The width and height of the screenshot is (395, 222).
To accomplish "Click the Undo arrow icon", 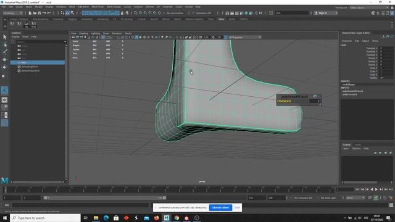I will pyautogui.click(x=44, y=13).
